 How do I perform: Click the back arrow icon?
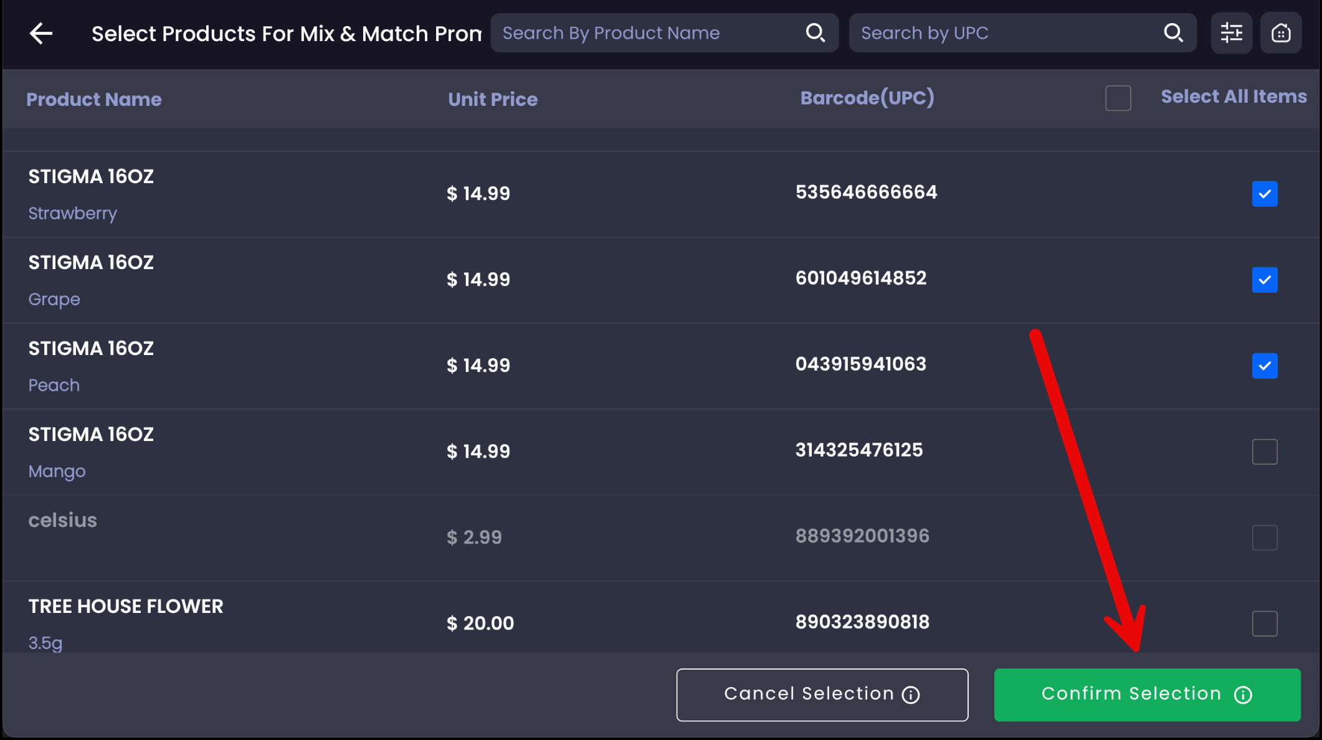coord(41,34)
